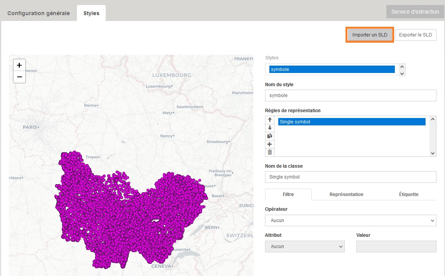Click the Saarbrücken label on the map

[189, 107]
